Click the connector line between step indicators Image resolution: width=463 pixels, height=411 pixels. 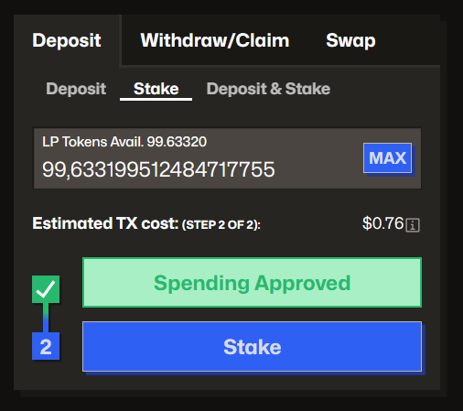coord(46,318)
